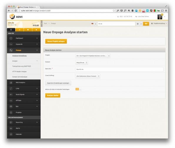The height and width of the screenshot is (148, 175).
Task: Collapse the Onpage menu arrow
Action: (37, 50)
